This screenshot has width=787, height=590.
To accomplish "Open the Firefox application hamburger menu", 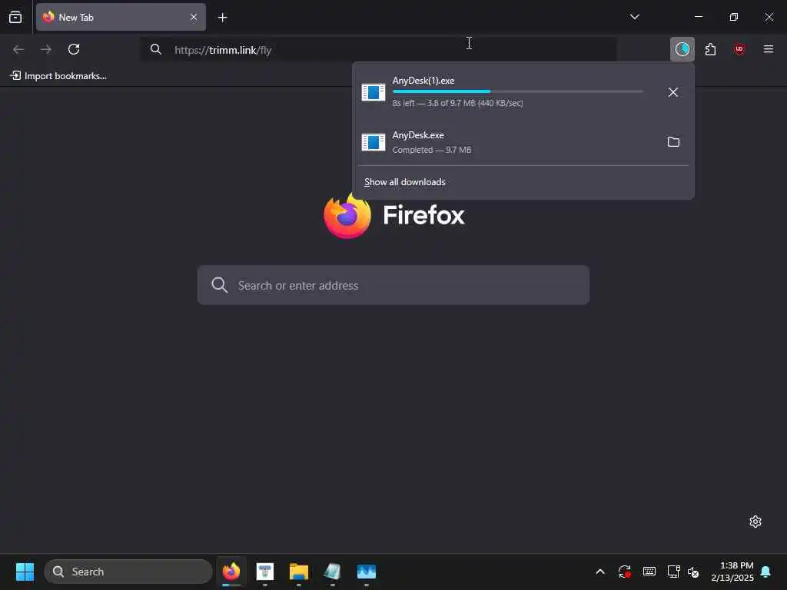I will [768, 49].
